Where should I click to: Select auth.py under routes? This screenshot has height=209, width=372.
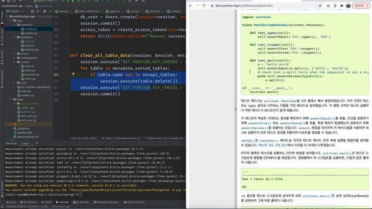[28, 66]
